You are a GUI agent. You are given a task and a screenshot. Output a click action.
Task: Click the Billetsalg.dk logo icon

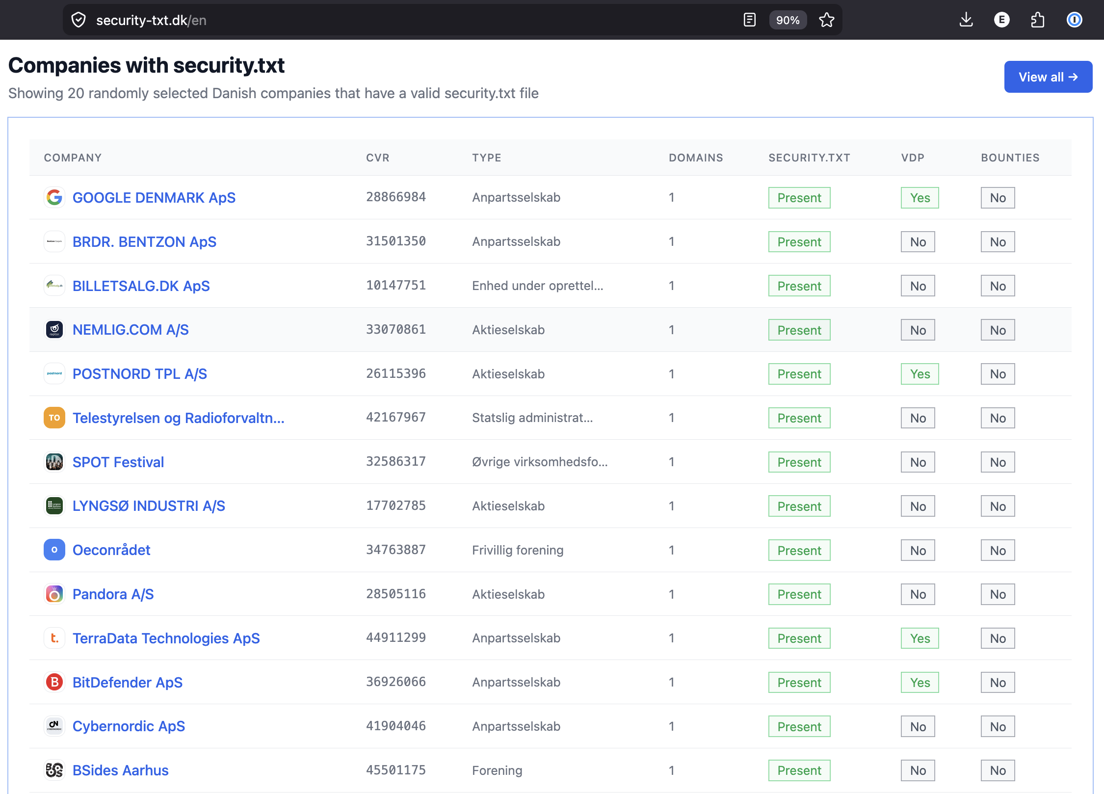(54, 286)
